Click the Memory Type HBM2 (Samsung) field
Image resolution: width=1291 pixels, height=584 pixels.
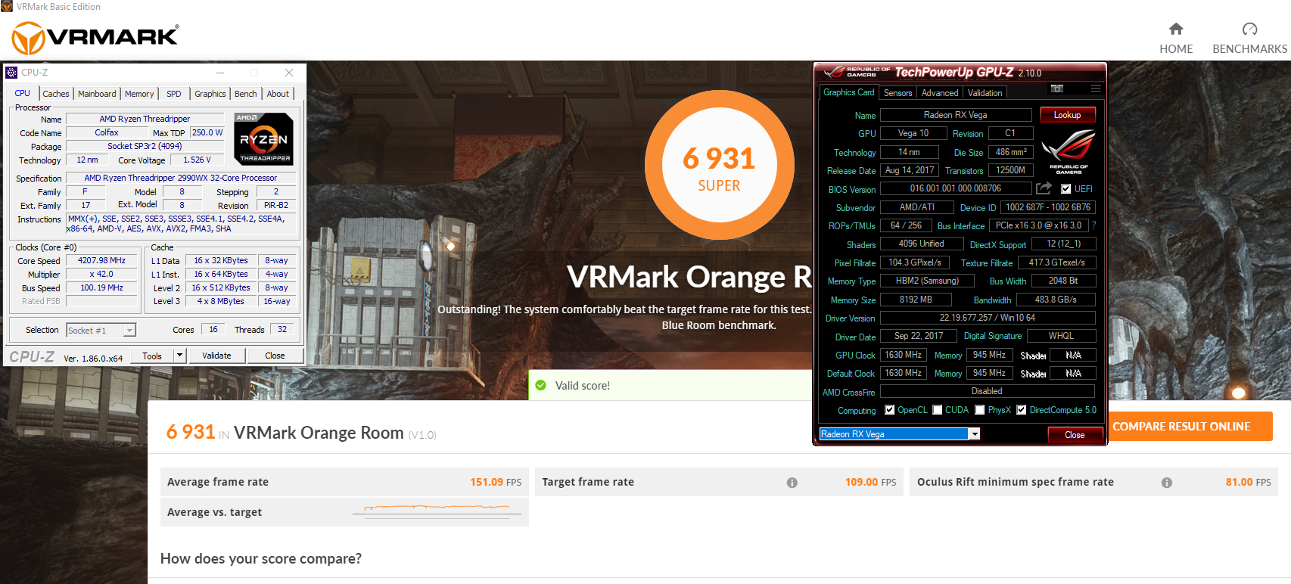pyautogui.click(x=927, y=281)
